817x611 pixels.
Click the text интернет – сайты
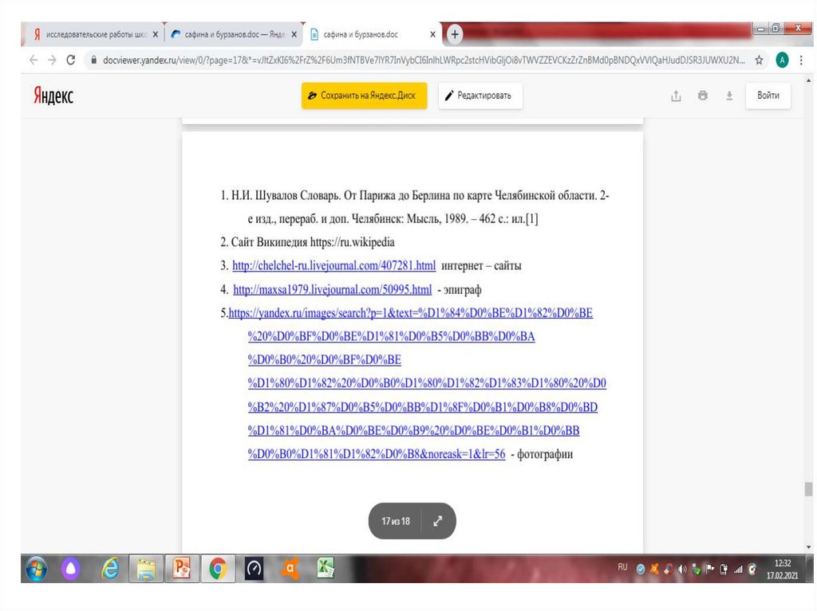481,266
